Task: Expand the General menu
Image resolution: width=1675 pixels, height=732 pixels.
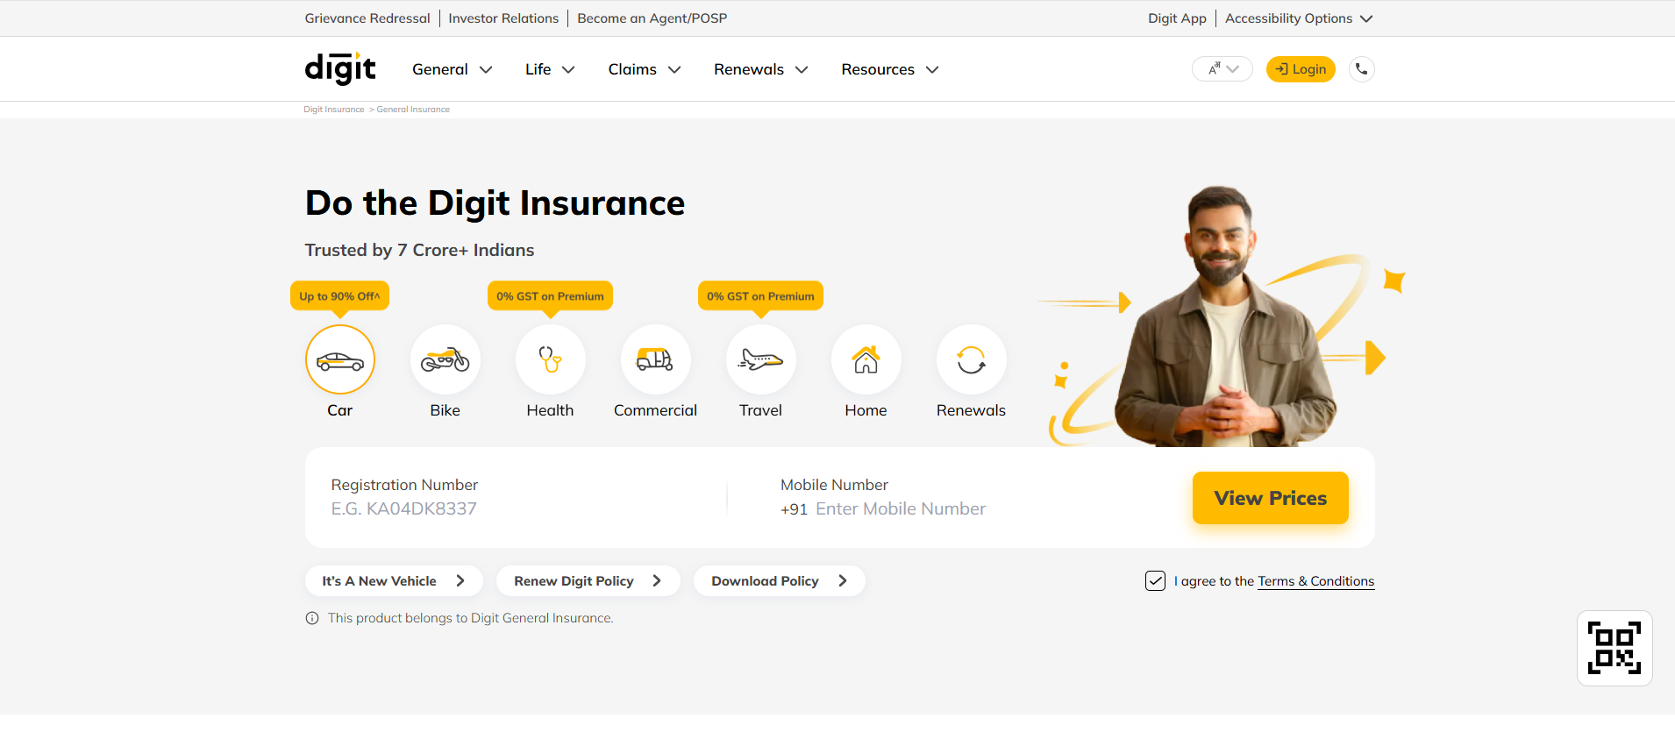Action: [453, 69]
